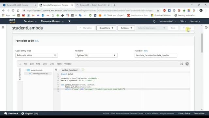Go back in the browser
The width and height of the screenshot is (209, 118).
point(3,10)
